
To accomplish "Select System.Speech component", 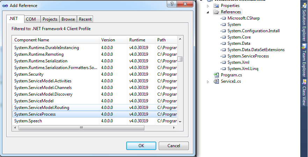I will pyautogui.click(x=94, y=121).
